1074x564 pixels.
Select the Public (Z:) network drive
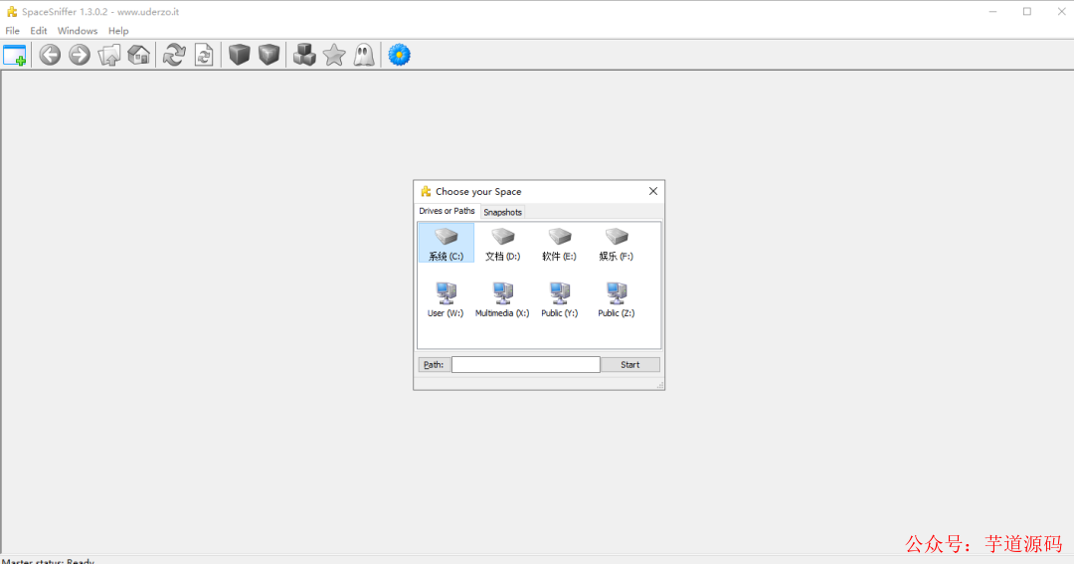pos(616,300)
